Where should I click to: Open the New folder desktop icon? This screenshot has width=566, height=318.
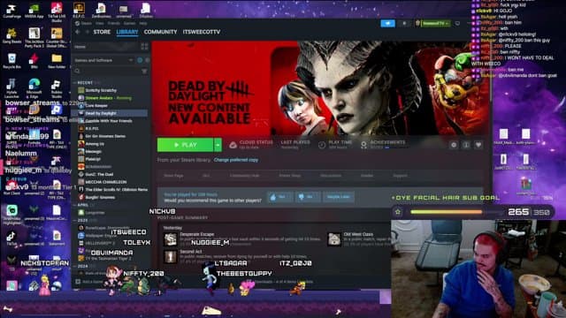(x=57, y=60)
